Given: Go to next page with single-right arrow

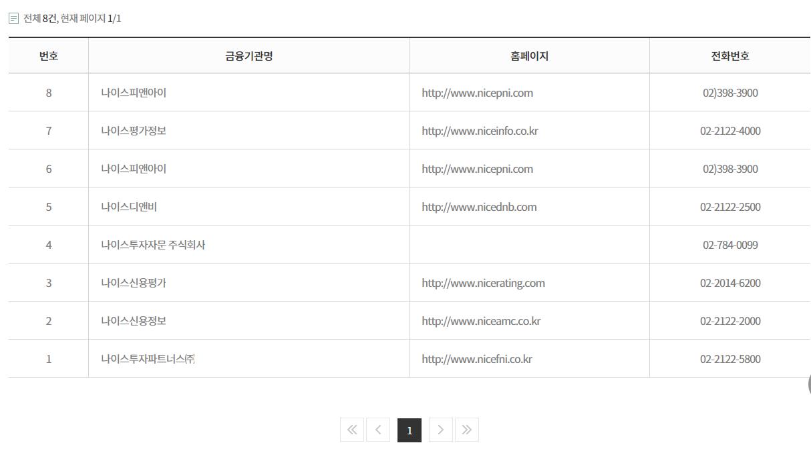Looking at the screenshot, I should pos(441,430).
